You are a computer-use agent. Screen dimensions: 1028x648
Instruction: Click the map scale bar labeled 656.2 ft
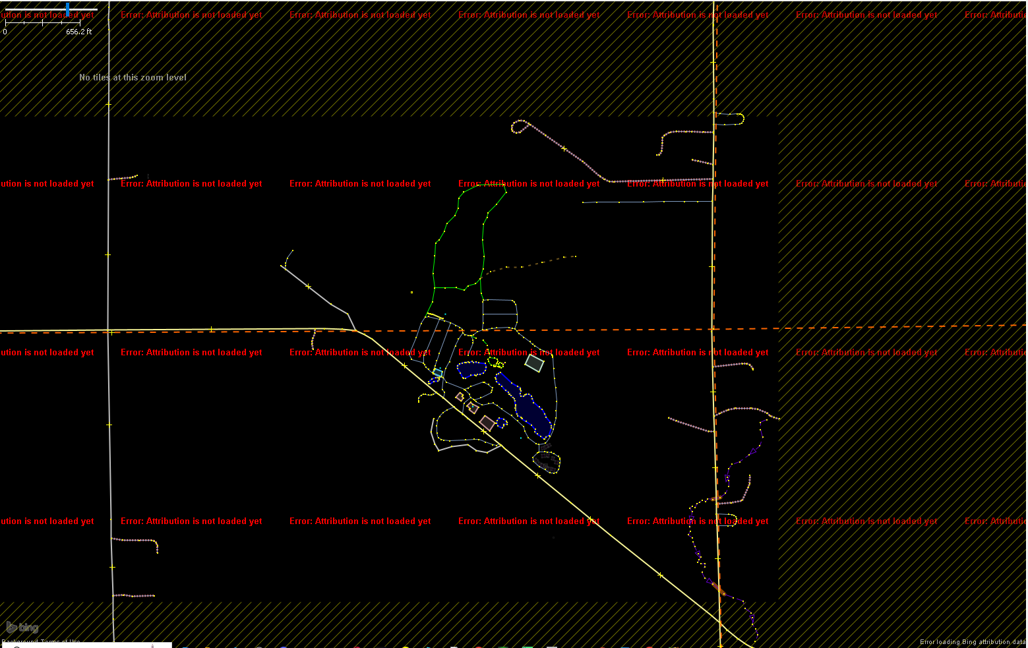point(43,24)
